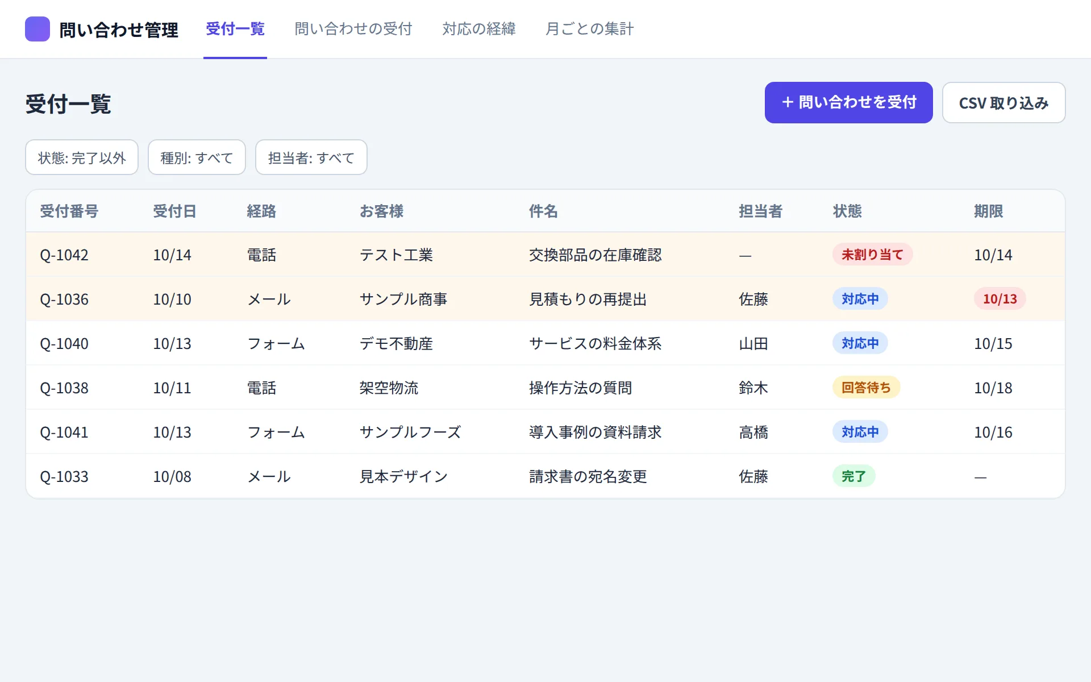Select inquiry number Q-1038

click(x=64, y=388)
